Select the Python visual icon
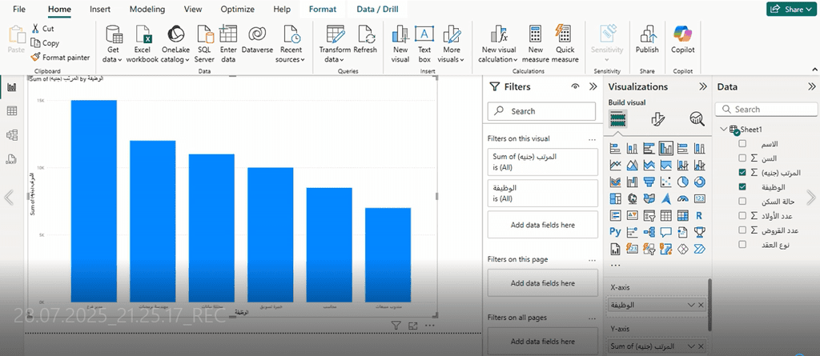 pyautogui.click(x=616, y=232)
